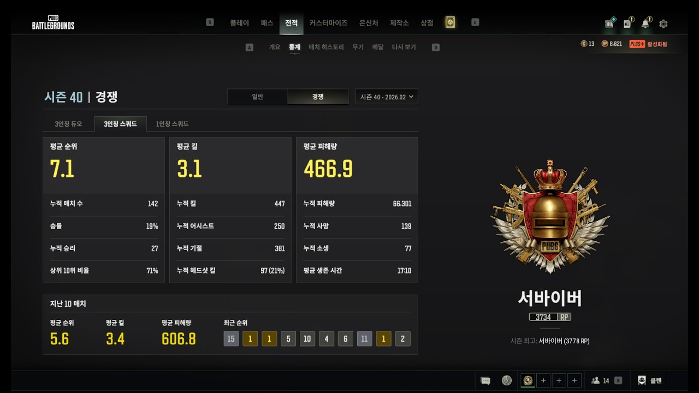Screen dimensions: 699x393
Task: Switch to the 메달 sub-tab
Action: pyautogui.click(x=378, y=47)
